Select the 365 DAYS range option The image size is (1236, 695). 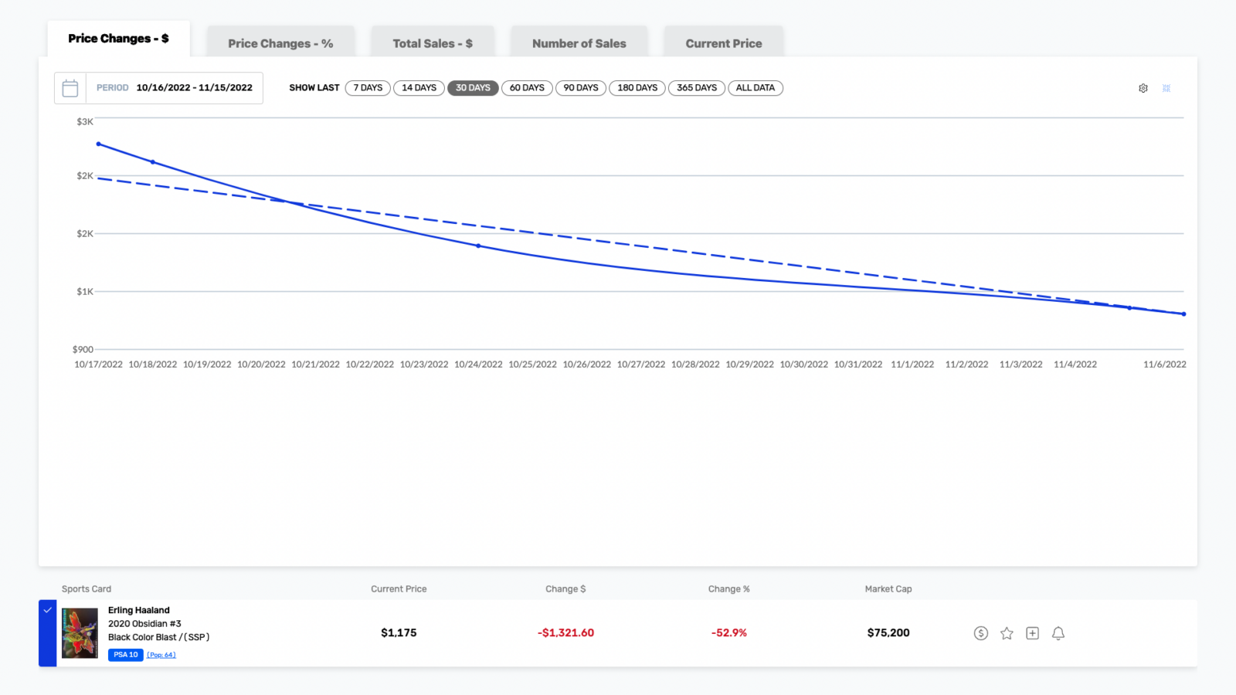tap(696, 88)
